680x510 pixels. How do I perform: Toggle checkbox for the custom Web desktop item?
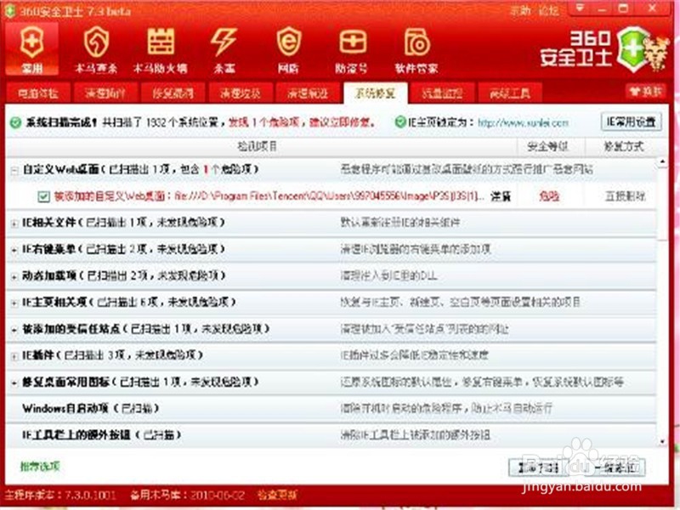tap(43, 197)
